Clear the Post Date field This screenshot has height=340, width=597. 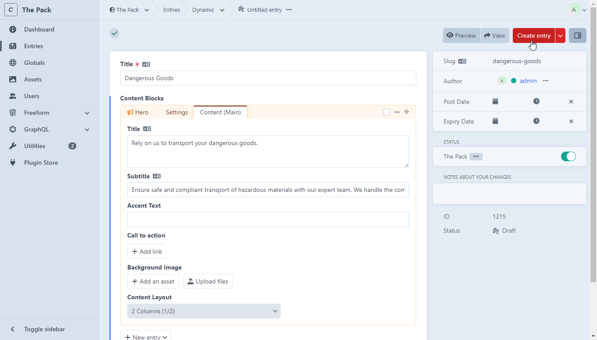(571, 102)
